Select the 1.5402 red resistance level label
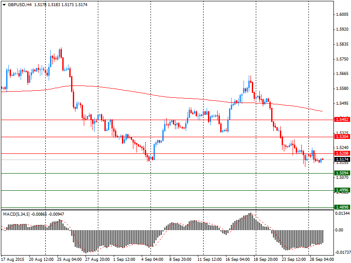Screen dimensions: 351x263 [x=342, y=119]
